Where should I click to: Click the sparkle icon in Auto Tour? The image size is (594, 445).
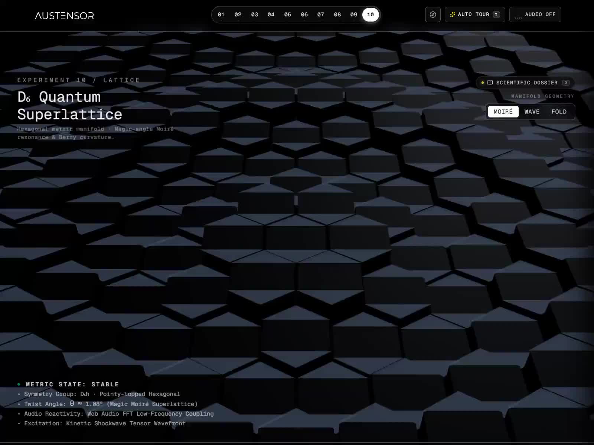[x=453, y=14]
